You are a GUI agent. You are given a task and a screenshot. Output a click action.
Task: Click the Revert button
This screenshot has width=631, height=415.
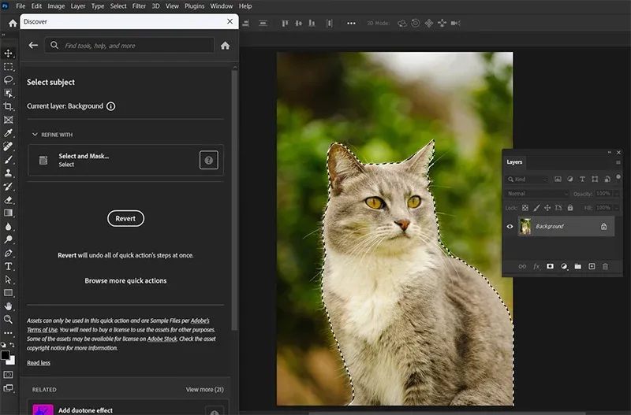(125, 219)
